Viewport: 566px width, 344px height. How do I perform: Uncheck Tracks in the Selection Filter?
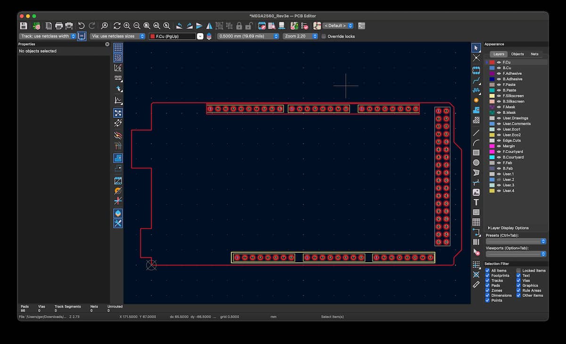point(488,280)
